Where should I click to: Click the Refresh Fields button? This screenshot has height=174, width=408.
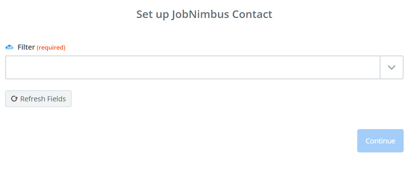coord(38,99)
